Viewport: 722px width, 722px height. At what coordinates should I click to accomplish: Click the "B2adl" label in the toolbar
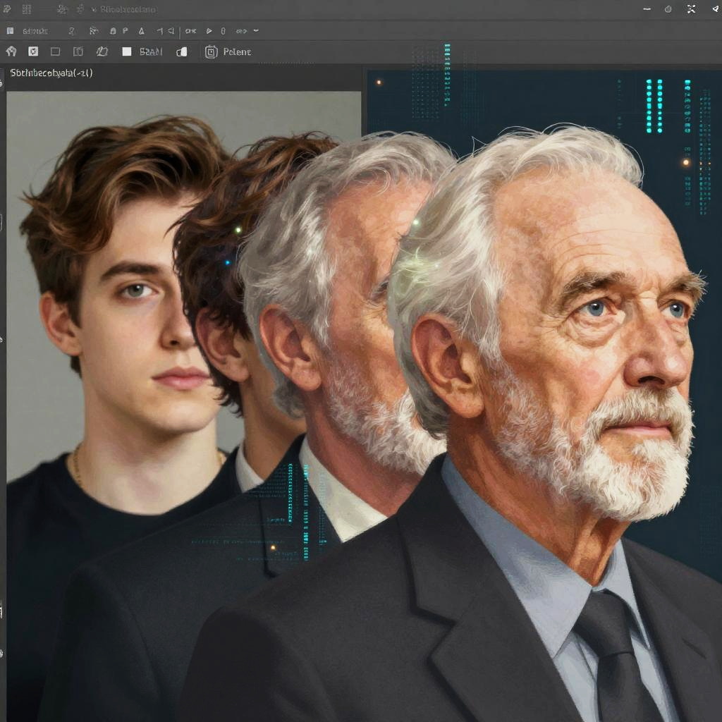(x=151, y=51)
